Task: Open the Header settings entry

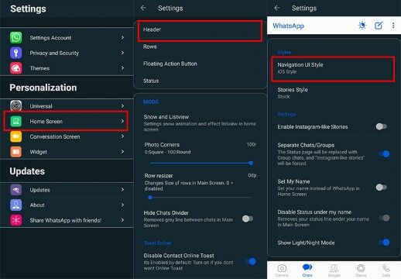Action: pos(200,31)
